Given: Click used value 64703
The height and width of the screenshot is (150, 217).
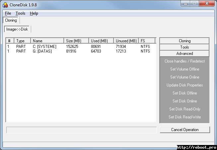Looking at the screenshot, I should point(96,51).
